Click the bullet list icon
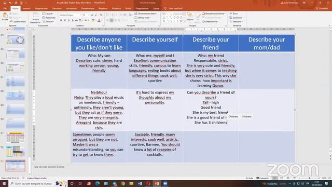 108,15
